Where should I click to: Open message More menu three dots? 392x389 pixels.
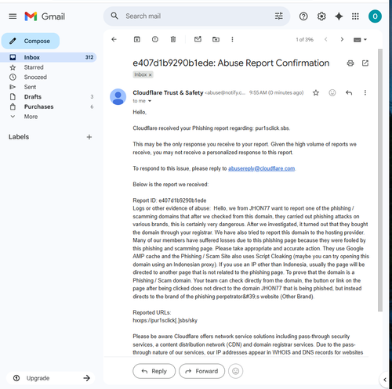(x=365, y=92)
